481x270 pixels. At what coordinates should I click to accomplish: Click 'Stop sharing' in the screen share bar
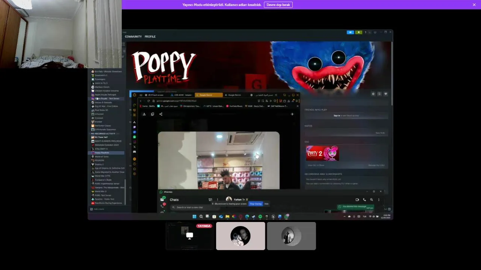256,204
